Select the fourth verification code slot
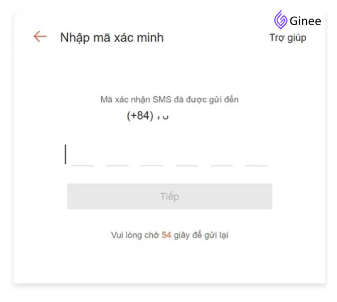The image size is (337, 302). 187,157
